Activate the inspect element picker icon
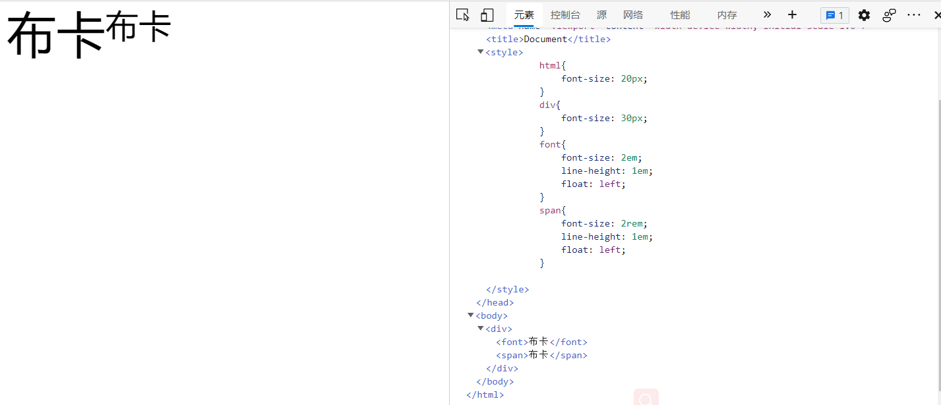The width and height of the screenshot is (941, 405). (x=463, y=14)
